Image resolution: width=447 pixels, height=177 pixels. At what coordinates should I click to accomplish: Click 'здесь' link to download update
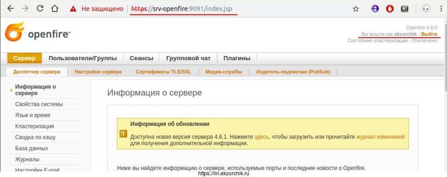(261, 136)
